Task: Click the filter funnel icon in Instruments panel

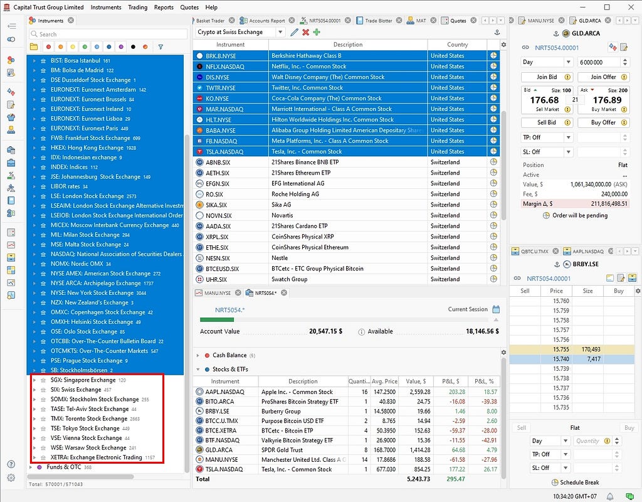Action: coord(160,47)
